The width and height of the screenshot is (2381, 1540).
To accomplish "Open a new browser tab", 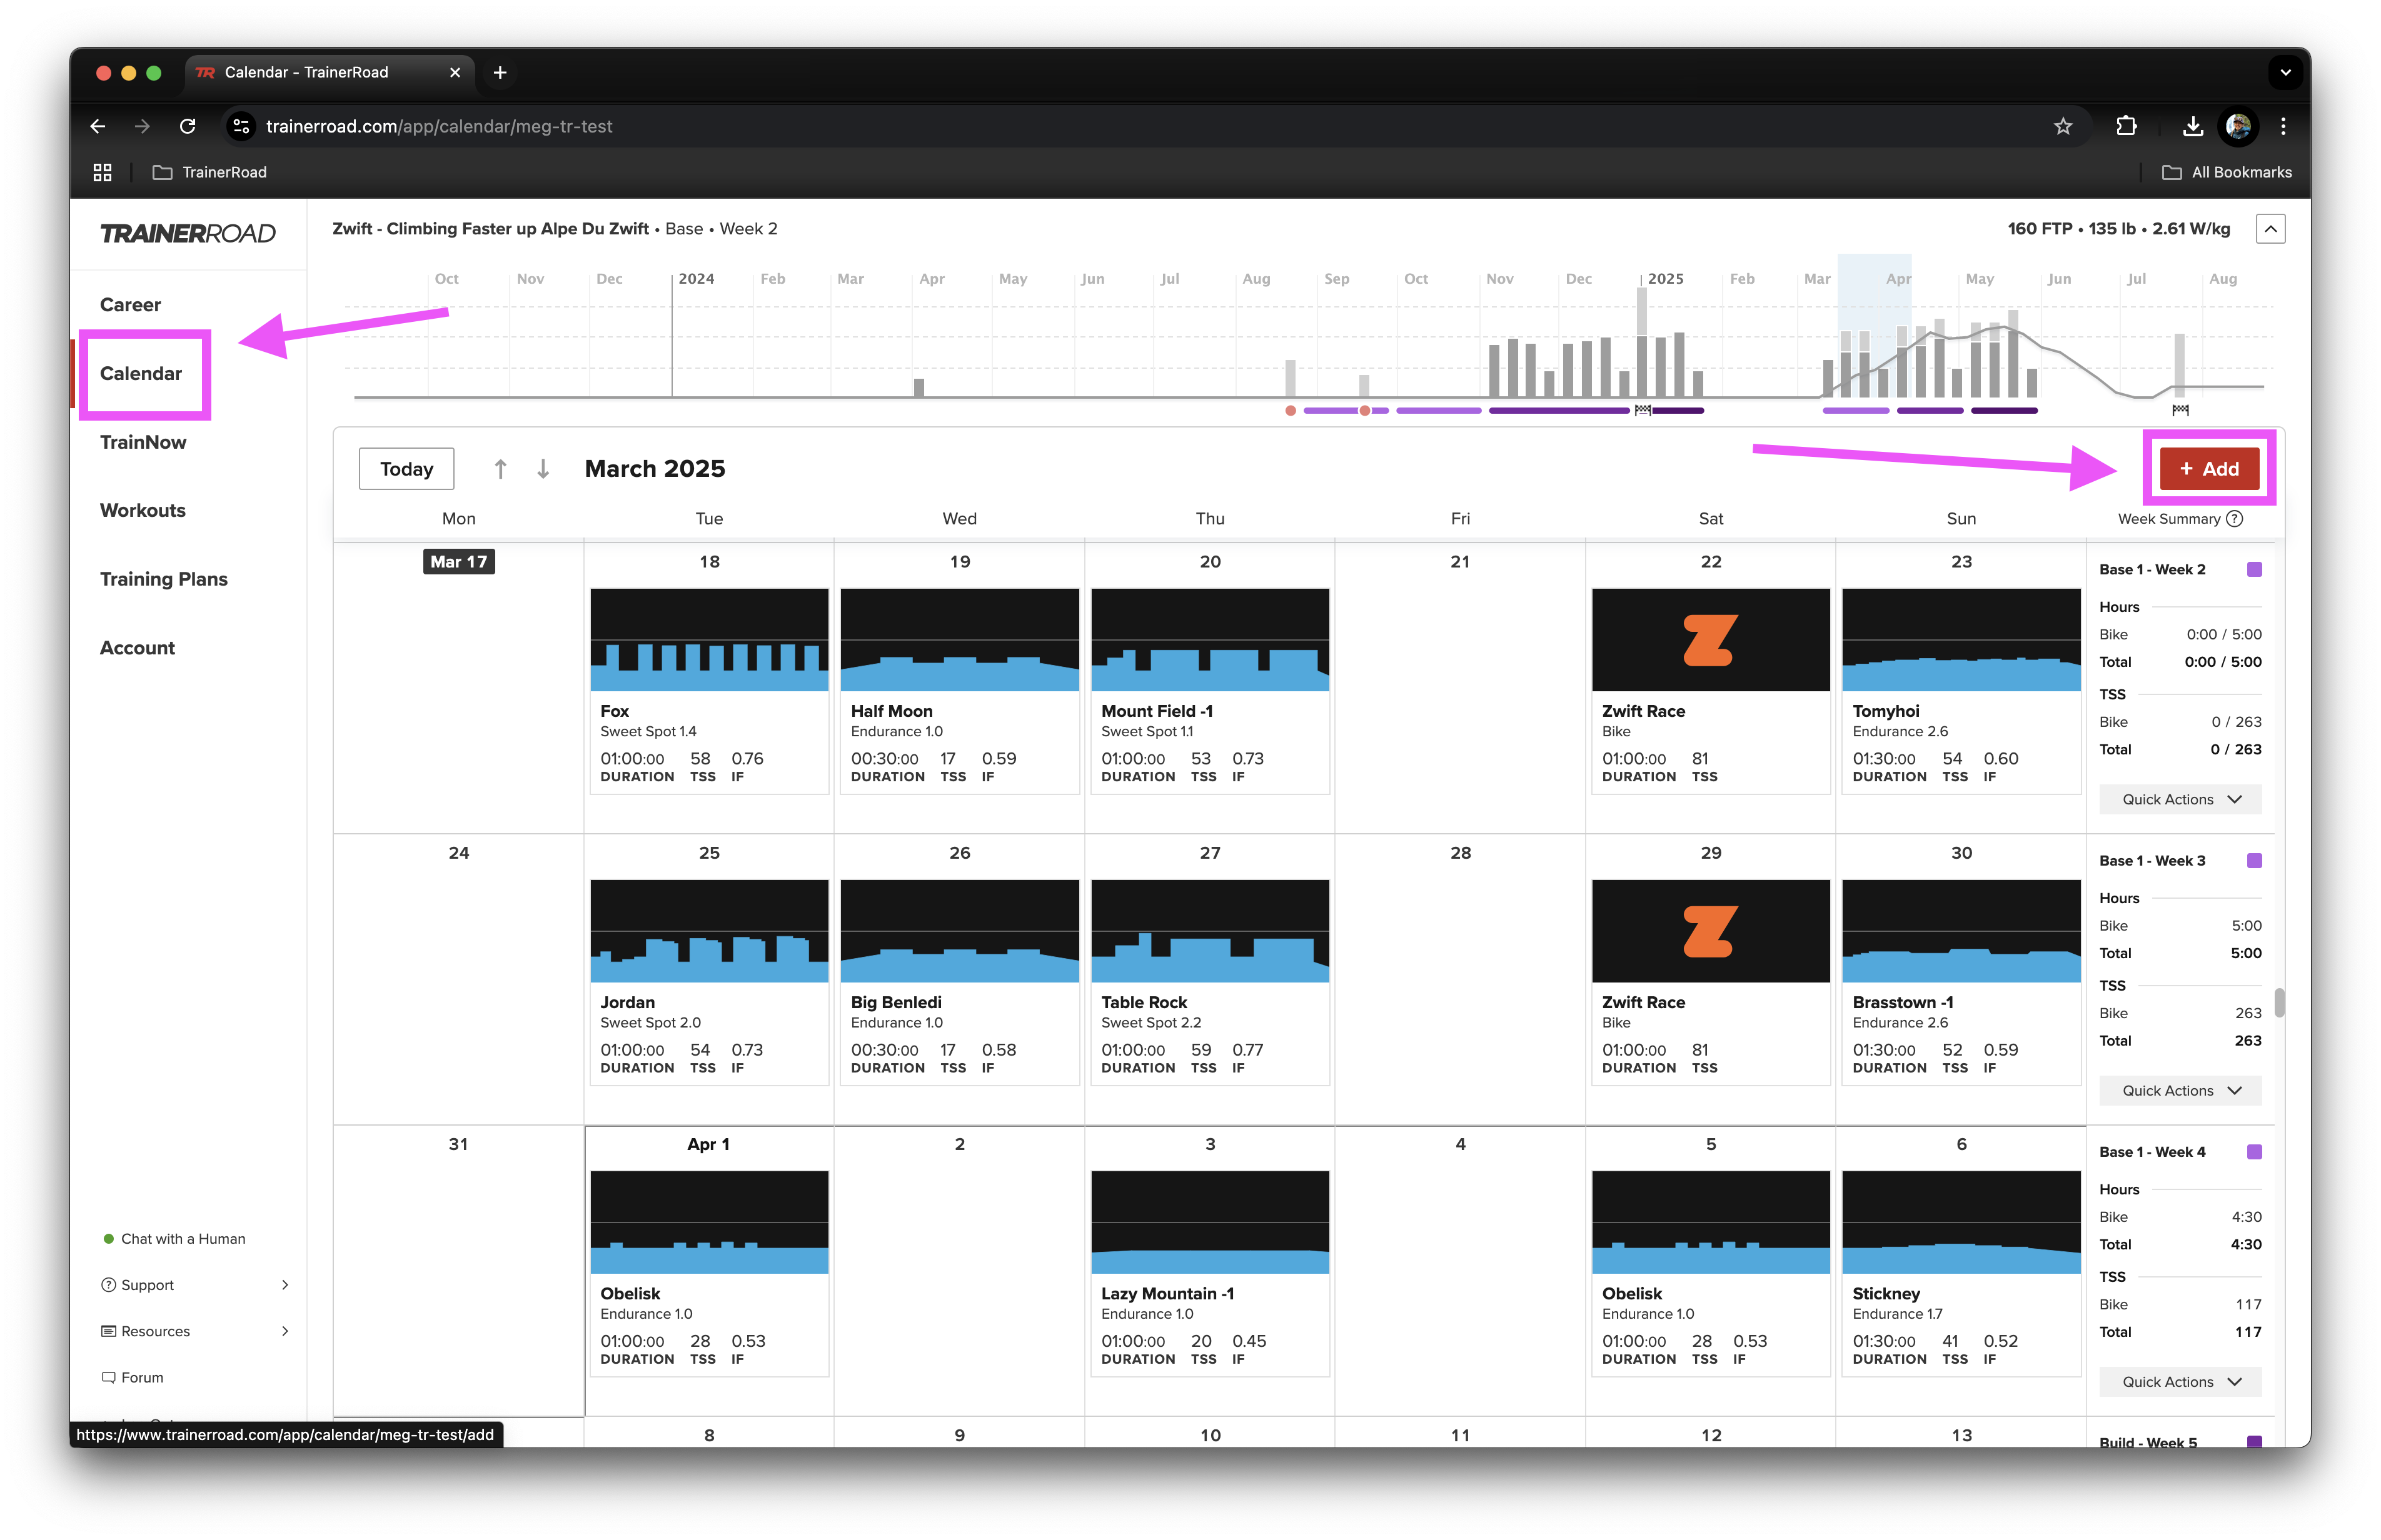I will tap(500, 72).
